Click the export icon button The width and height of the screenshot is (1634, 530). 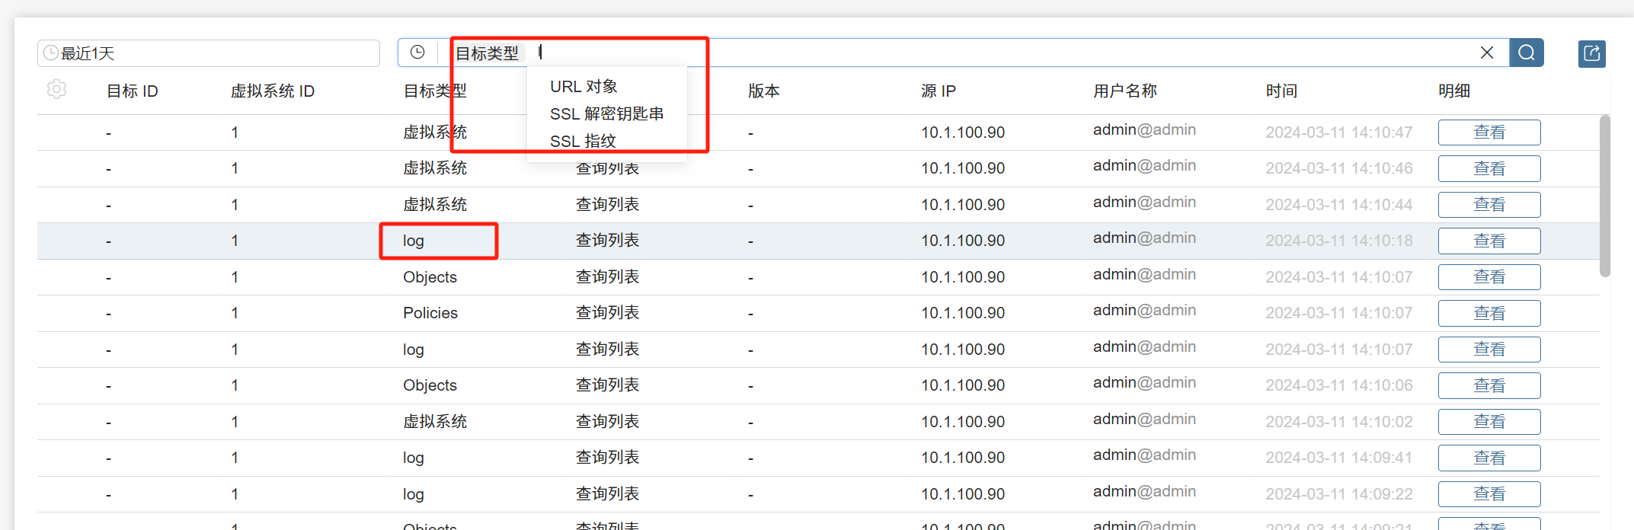[1591, 53]
